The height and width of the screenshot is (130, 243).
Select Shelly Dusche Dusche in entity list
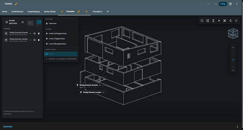[x=19, y=33]
